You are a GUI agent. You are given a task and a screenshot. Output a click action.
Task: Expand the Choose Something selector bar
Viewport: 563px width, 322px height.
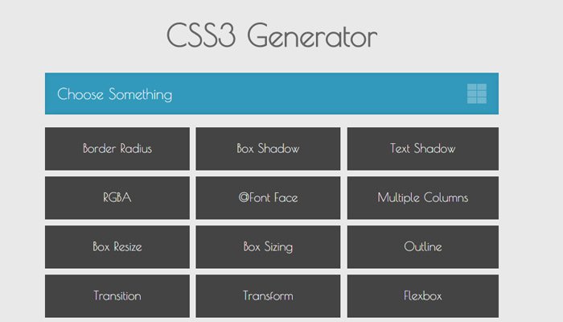click(x=115, y=94)
